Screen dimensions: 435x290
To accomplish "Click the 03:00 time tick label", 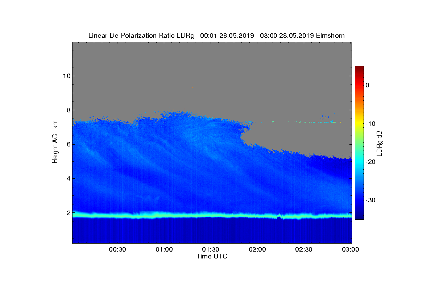I will coord(351,249).
